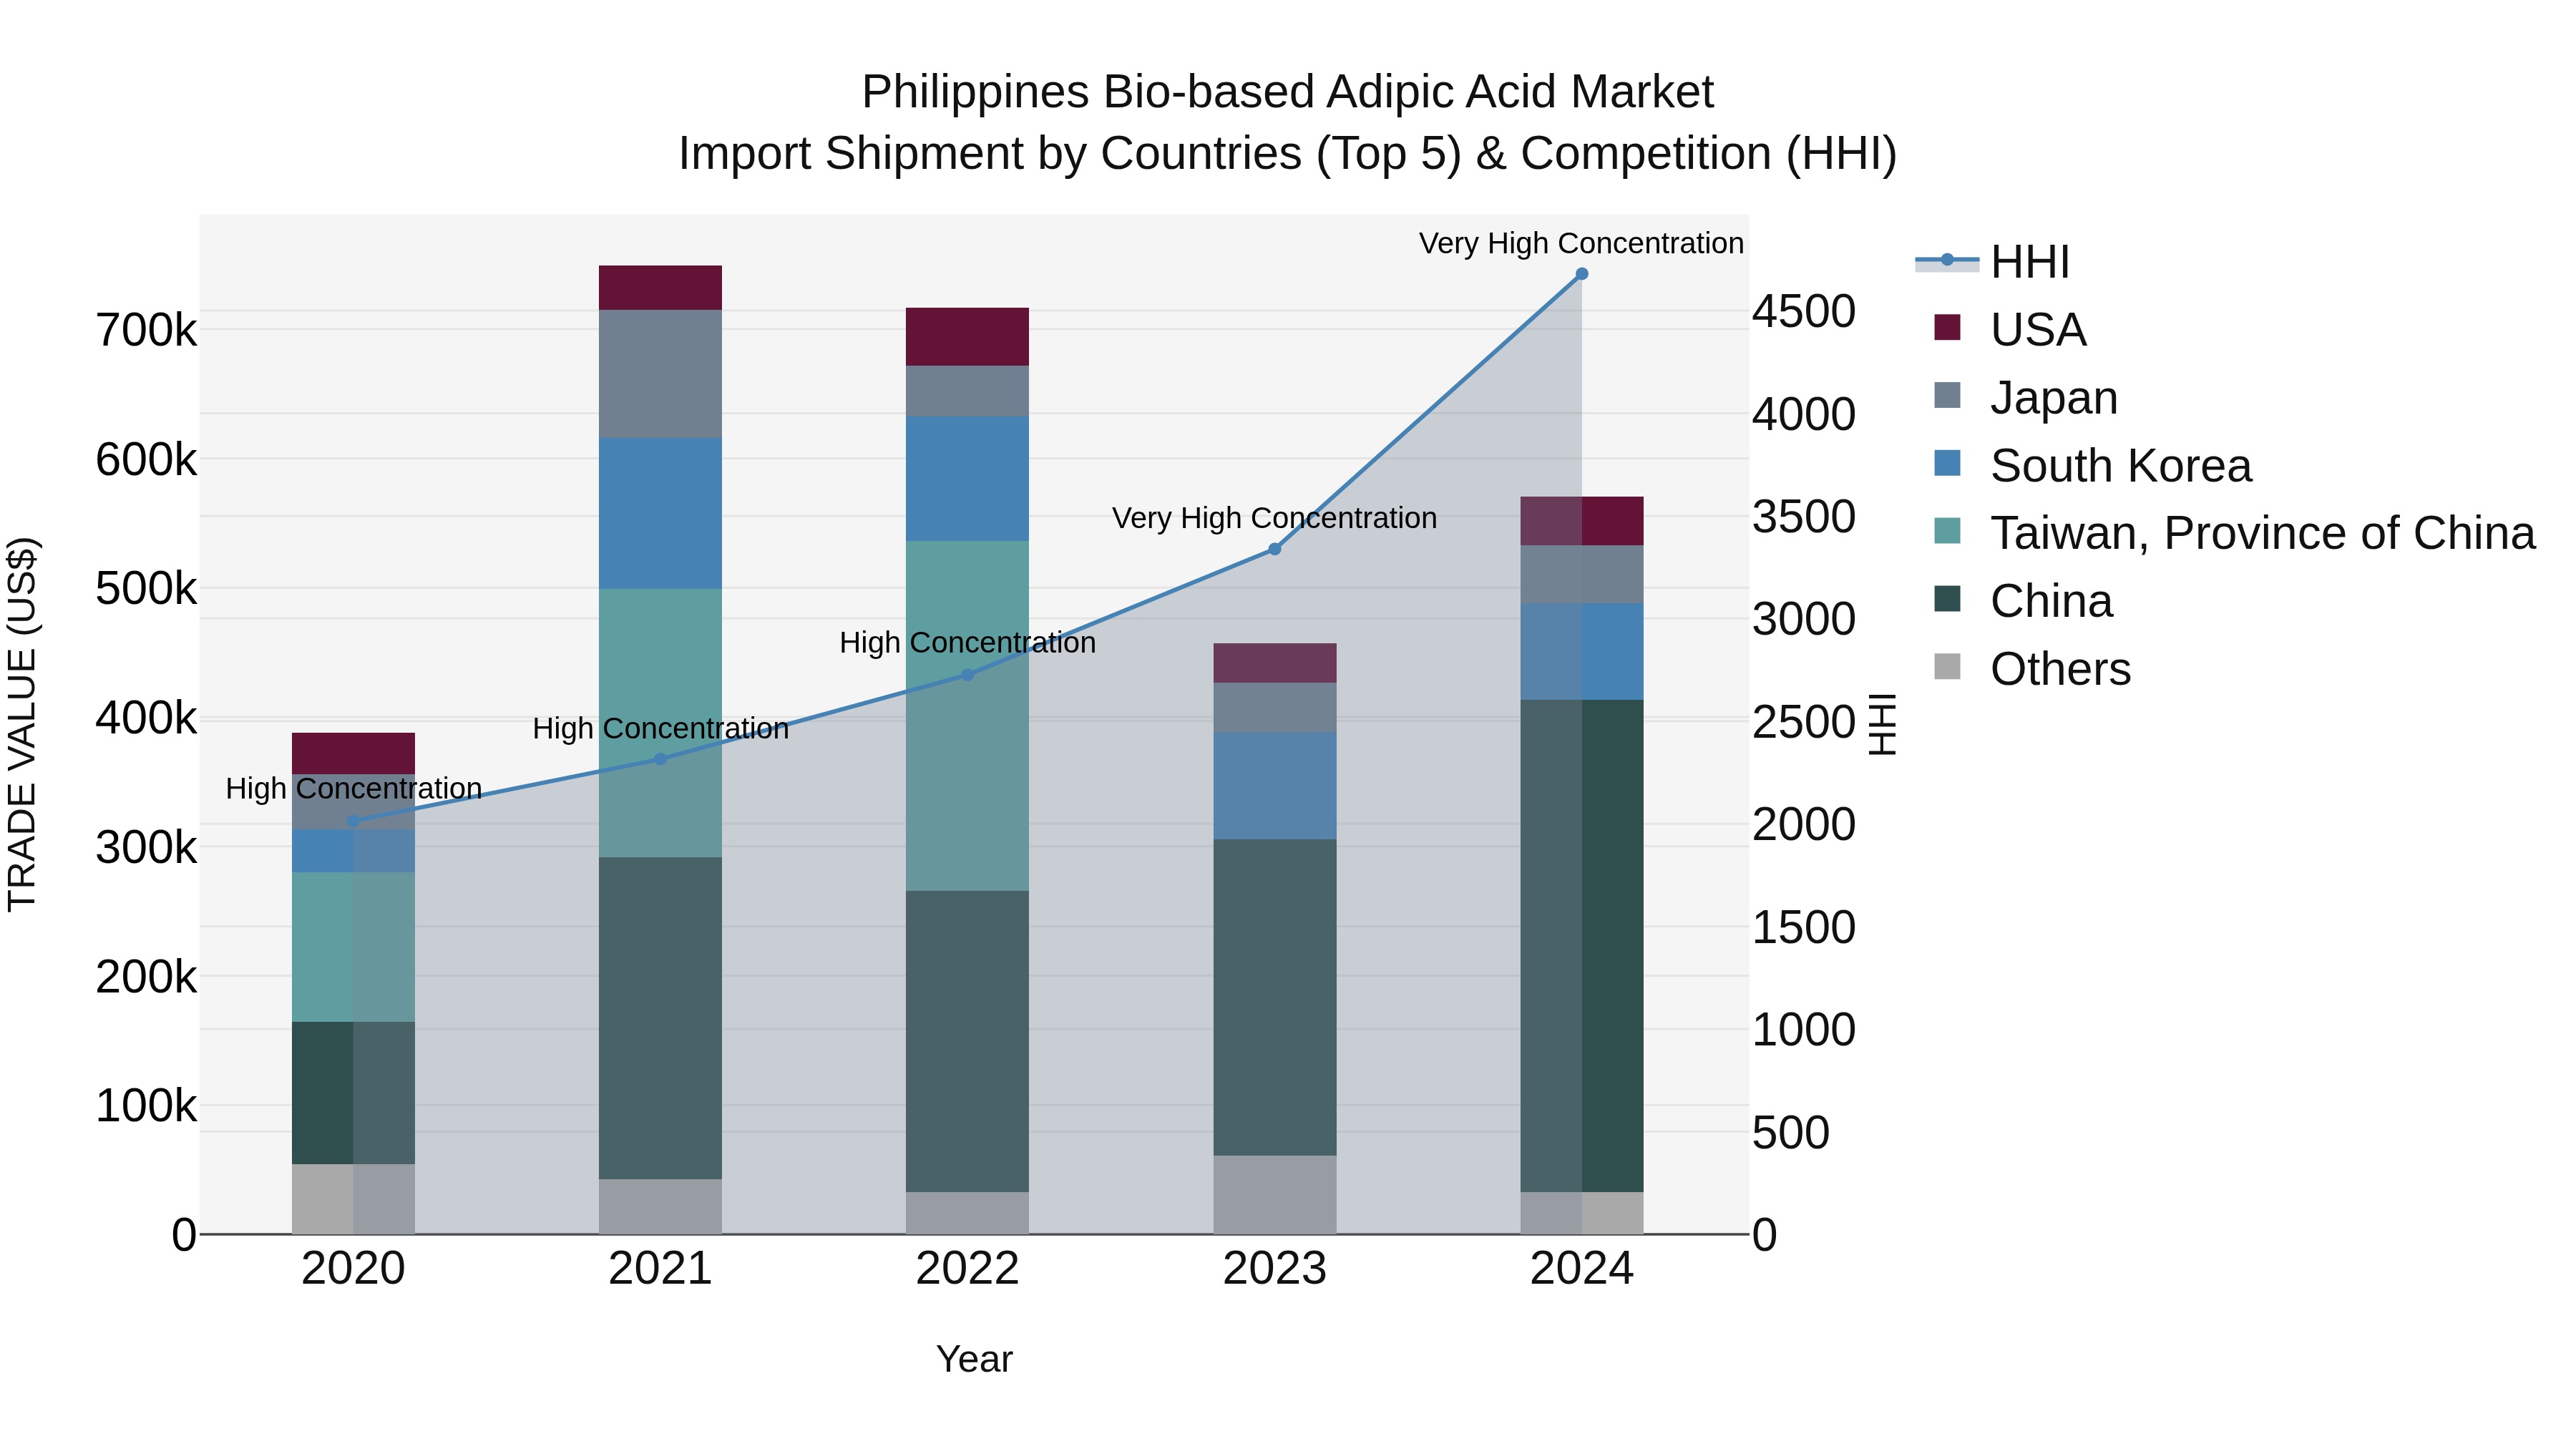2576x1449 pixels.
Task: Click the China segment of the 2021 bar
Action: 660,1018
